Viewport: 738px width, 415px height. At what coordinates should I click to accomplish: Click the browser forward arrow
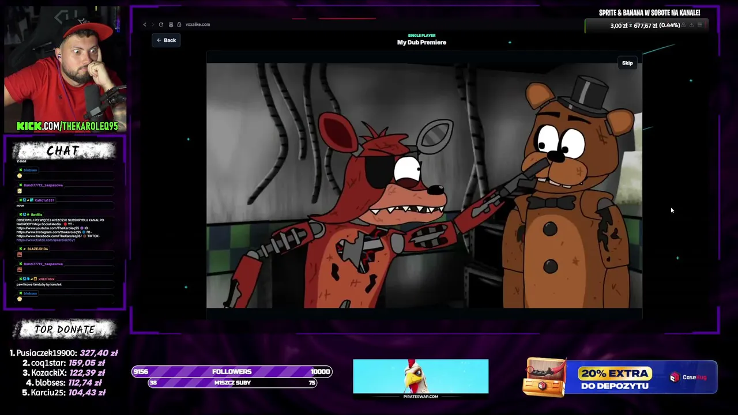pos(153,24)
